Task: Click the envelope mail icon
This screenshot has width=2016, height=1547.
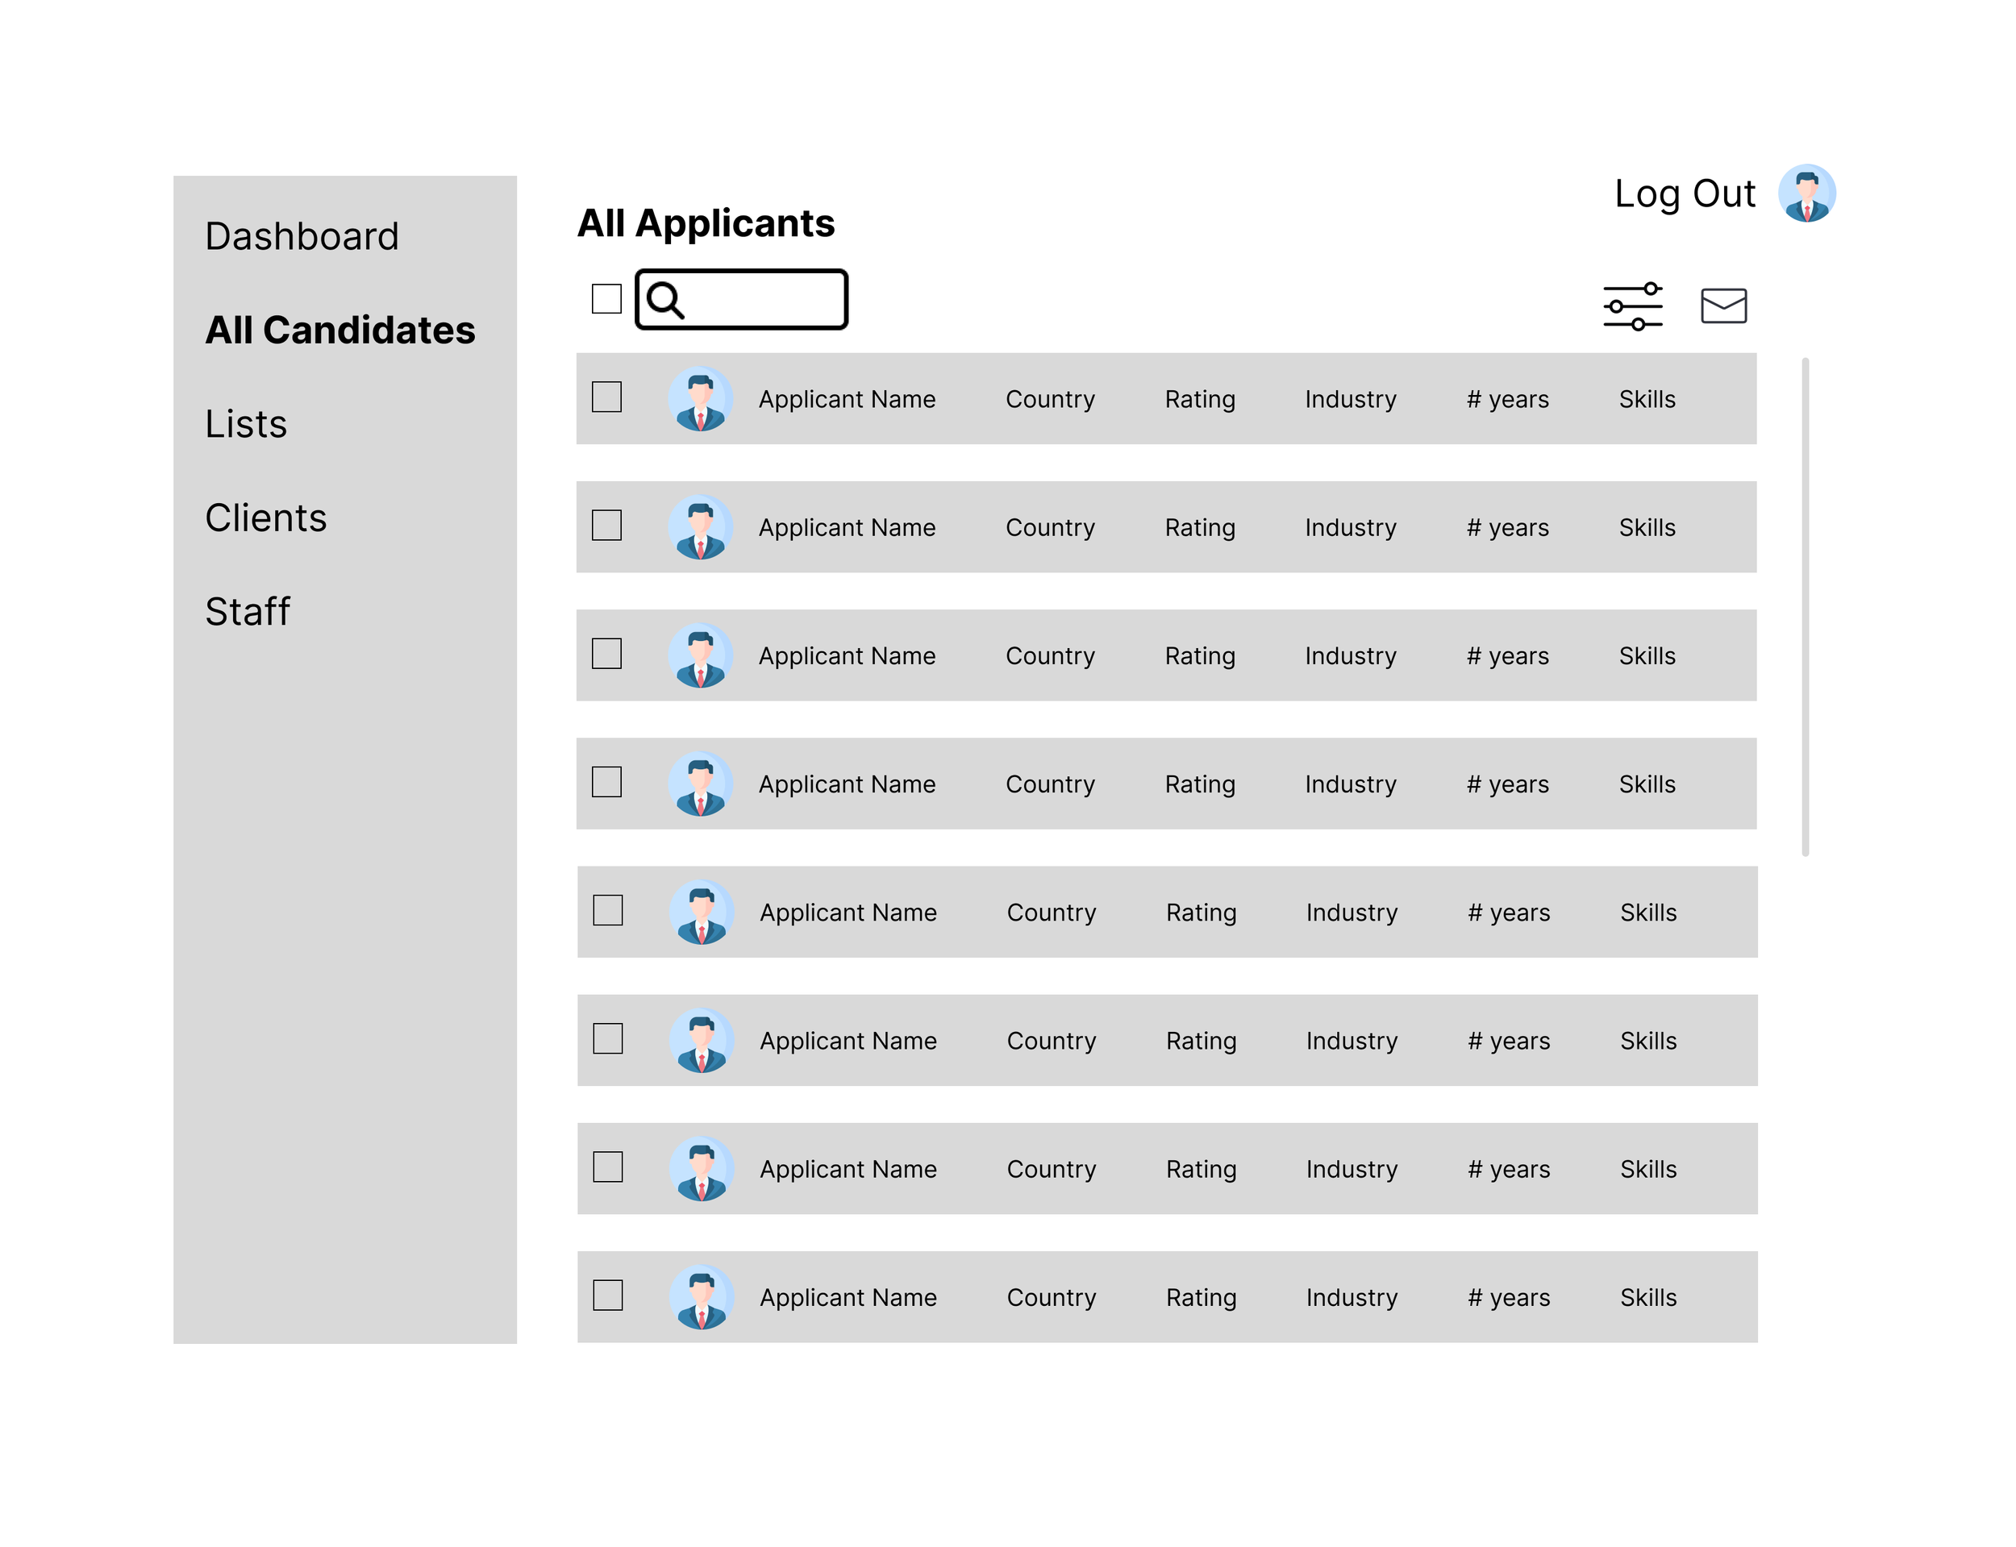Action: click(1723, 306)
